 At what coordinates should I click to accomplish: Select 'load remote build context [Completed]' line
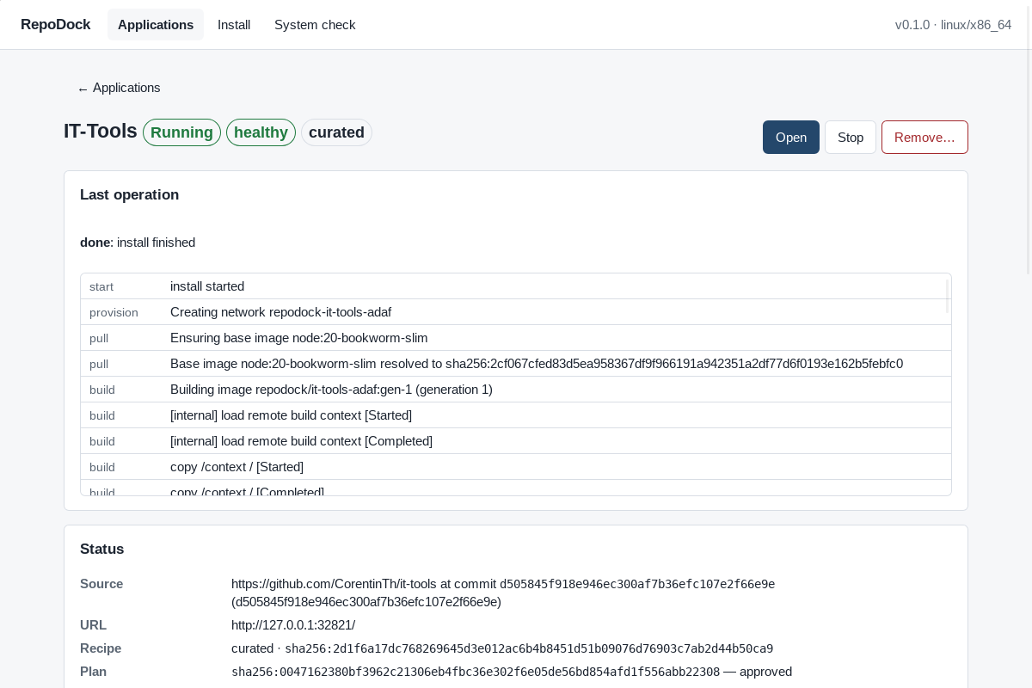[x=516, y=441]
